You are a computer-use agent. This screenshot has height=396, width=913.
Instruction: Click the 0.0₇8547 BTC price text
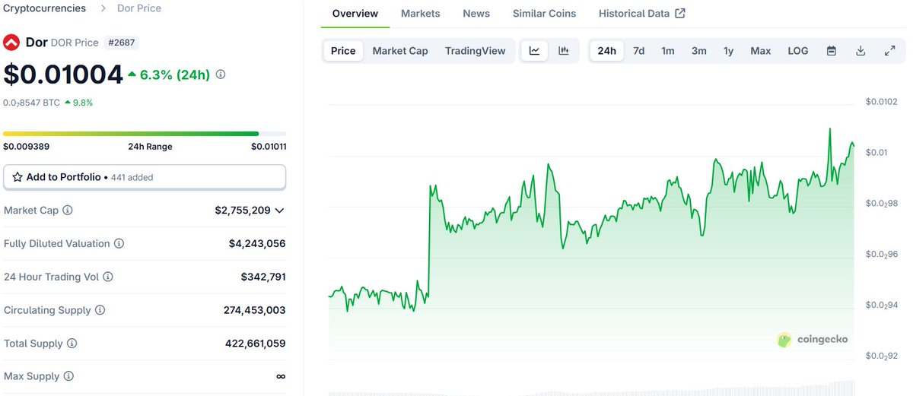click(x=31, y=103)
